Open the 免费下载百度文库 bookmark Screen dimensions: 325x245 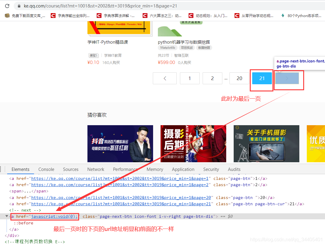pyautogui.click(x=25, y=16)
